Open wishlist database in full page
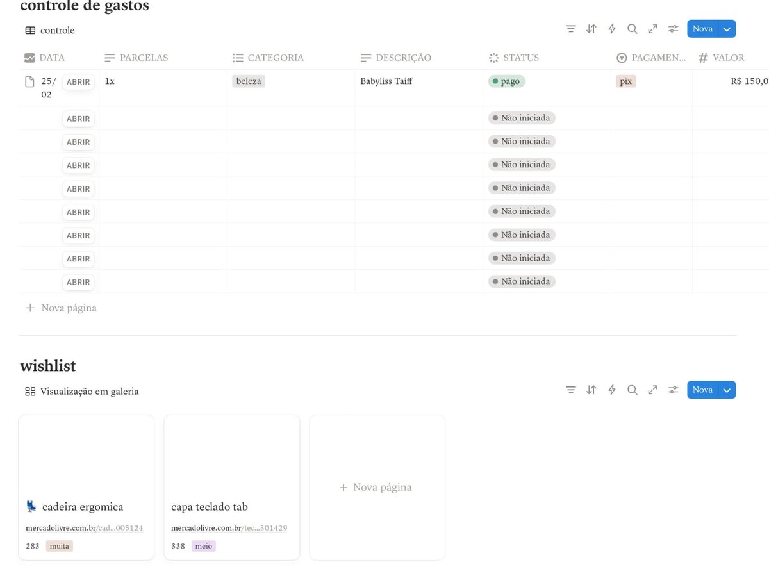Viewport: 769px width, 578px height. (x=652, y=390)
